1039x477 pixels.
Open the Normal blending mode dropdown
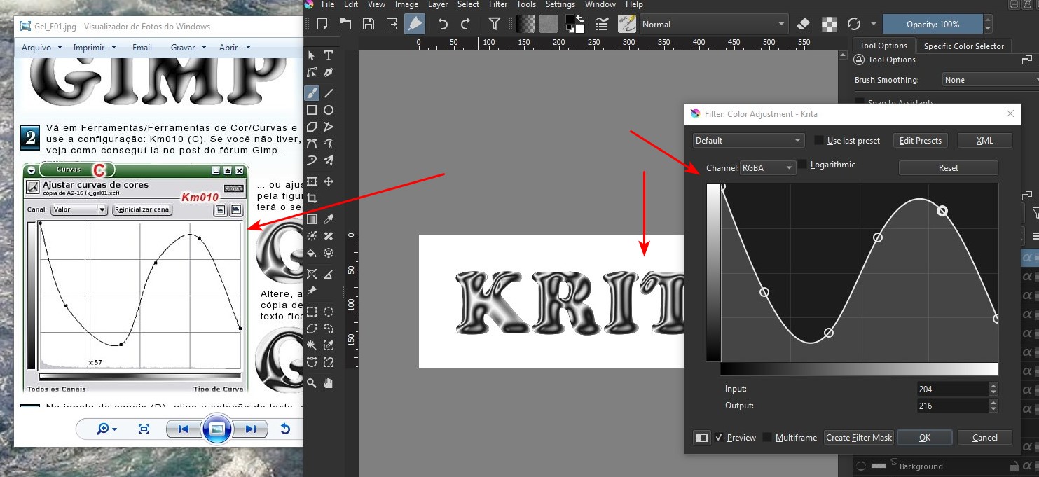click(x=713, y=24)
